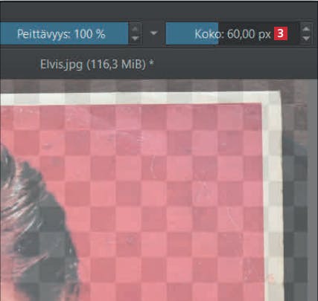Click the Peittävyys opacity slider
This screenshot has width=318, height=301.
(64, 33)
